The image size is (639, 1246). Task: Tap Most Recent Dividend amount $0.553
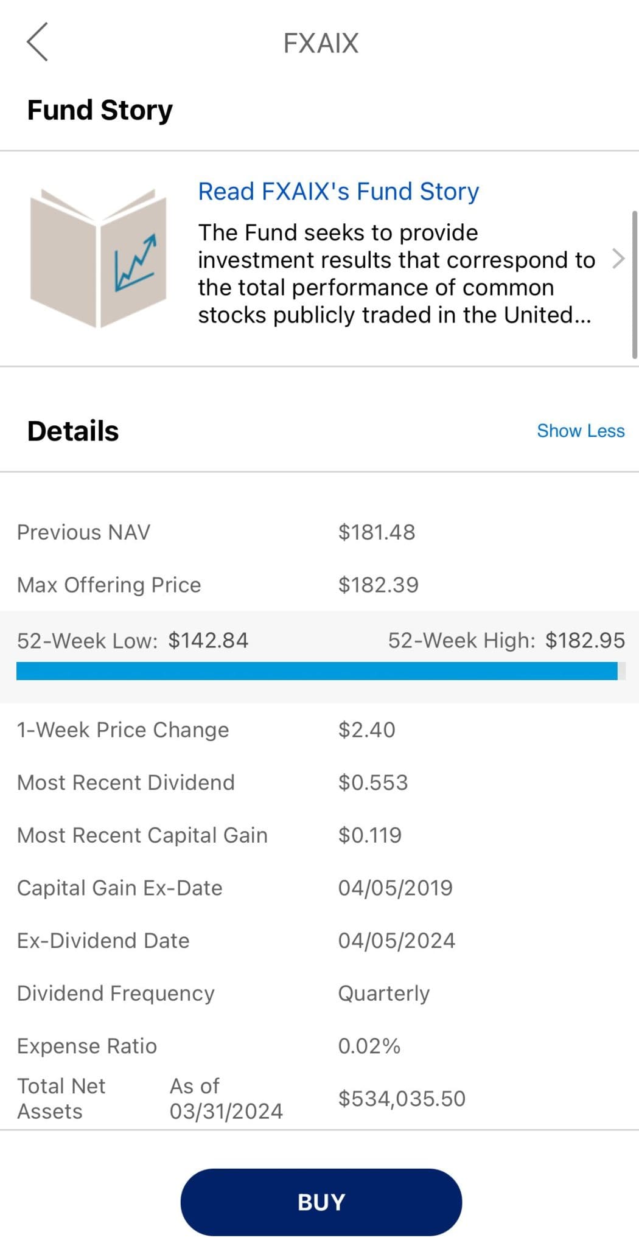point(373,782)
